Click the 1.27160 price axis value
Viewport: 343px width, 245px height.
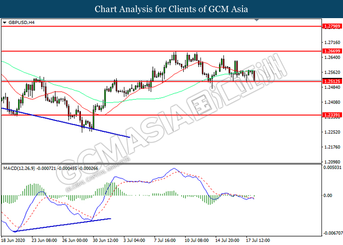click(333, 43)
